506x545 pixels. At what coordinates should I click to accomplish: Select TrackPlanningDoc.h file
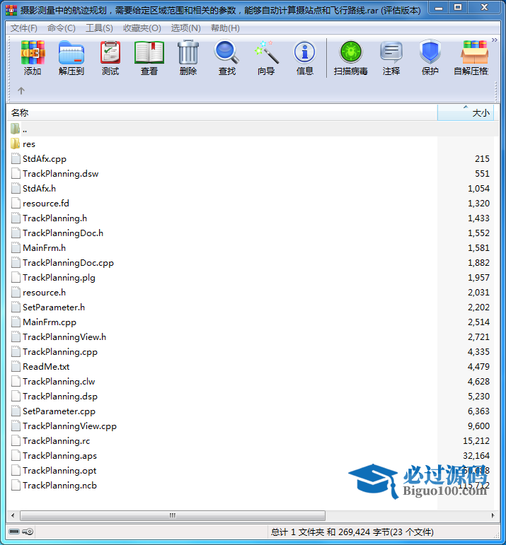coord(63,233)
